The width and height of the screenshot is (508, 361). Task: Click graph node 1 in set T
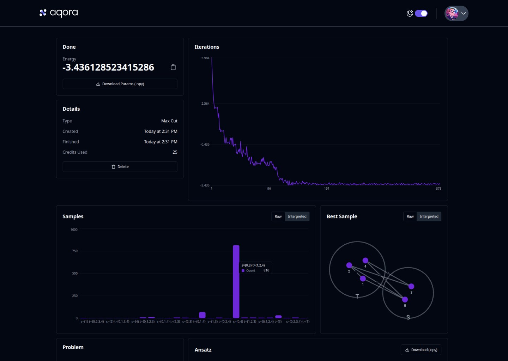point(363,279)
